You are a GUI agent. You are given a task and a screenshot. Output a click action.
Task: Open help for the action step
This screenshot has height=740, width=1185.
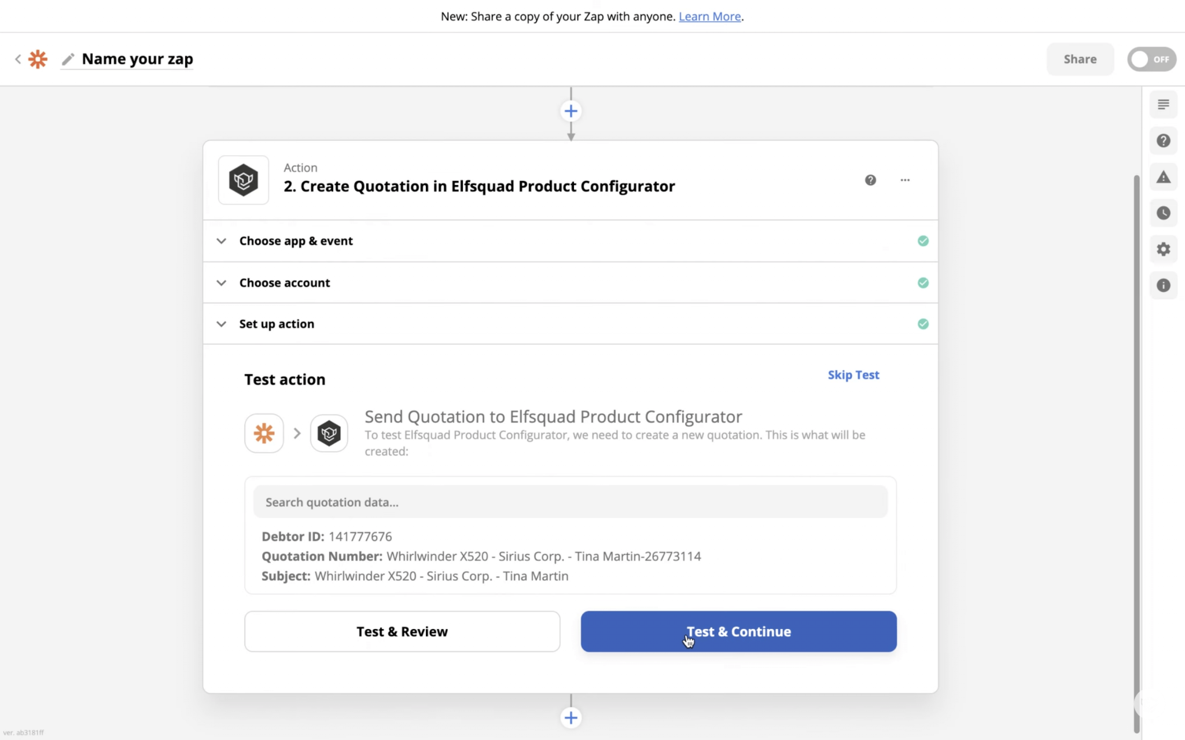pyautogui.click(x=870, y=180)
